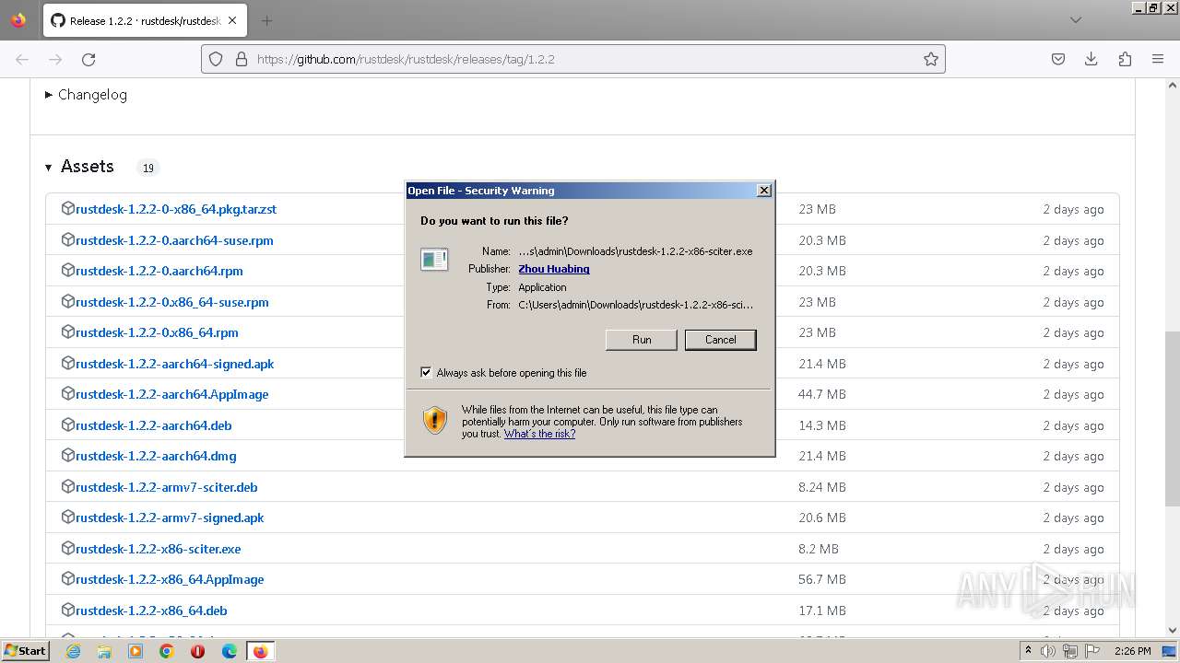The image size is (1180, 663).
Task: Select the Release 1.2.2 rustdesk tab
Action: point(145,20)
